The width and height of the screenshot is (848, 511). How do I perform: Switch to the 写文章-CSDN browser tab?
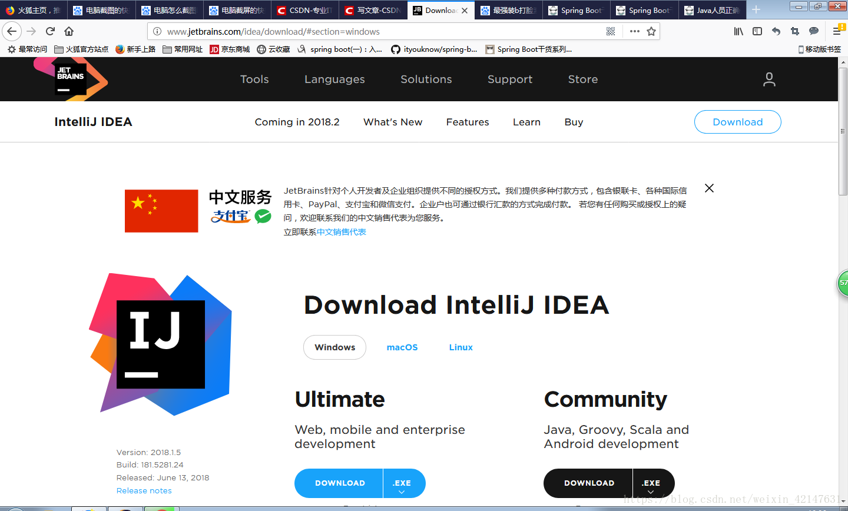(x=373, y=10)
